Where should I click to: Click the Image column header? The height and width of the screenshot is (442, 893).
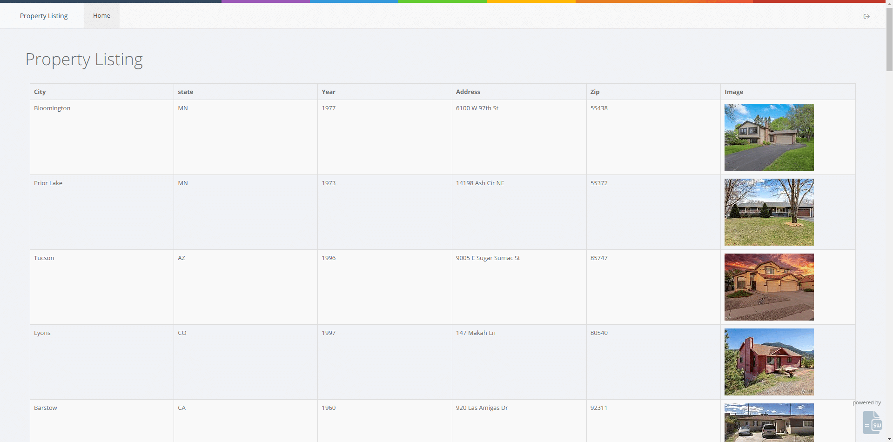click(733, 92)
